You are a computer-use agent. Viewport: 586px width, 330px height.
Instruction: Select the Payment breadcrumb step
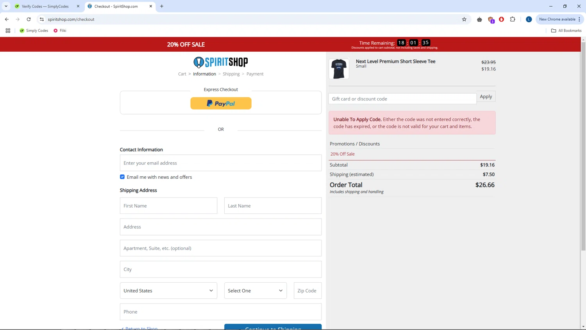pos(255,74)
